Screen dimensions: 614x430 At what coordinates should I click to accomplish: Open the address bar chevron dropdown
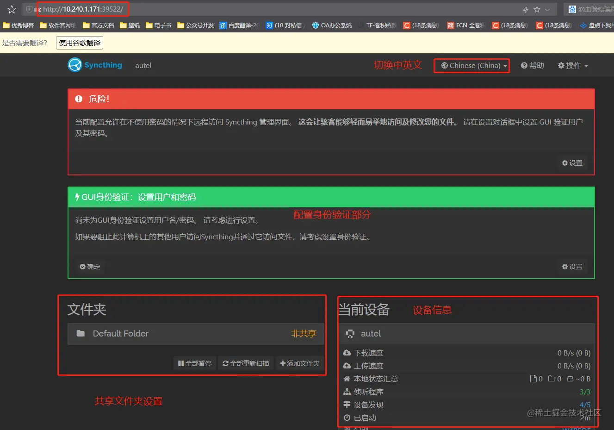click(x=547, y=10)
